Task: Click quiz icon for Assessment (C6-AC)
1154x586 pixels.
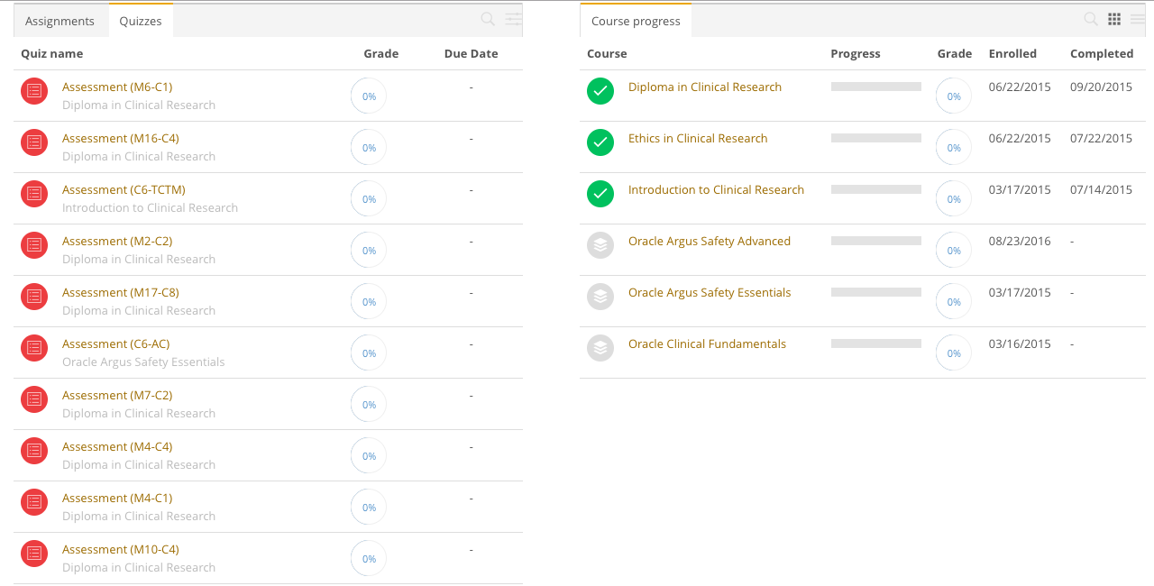Action: [x=34, y=348]
